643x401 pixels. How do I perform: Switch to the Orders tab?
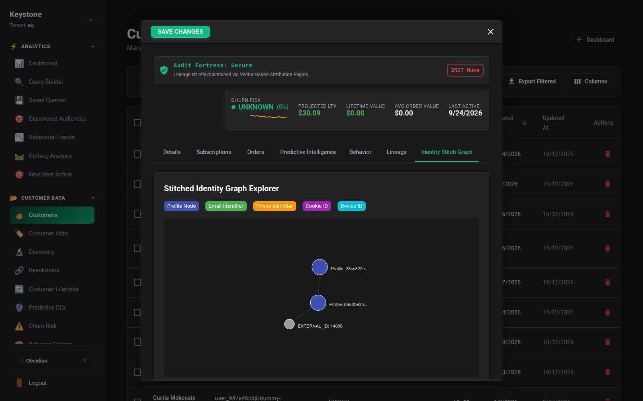(x=256, y=152)
